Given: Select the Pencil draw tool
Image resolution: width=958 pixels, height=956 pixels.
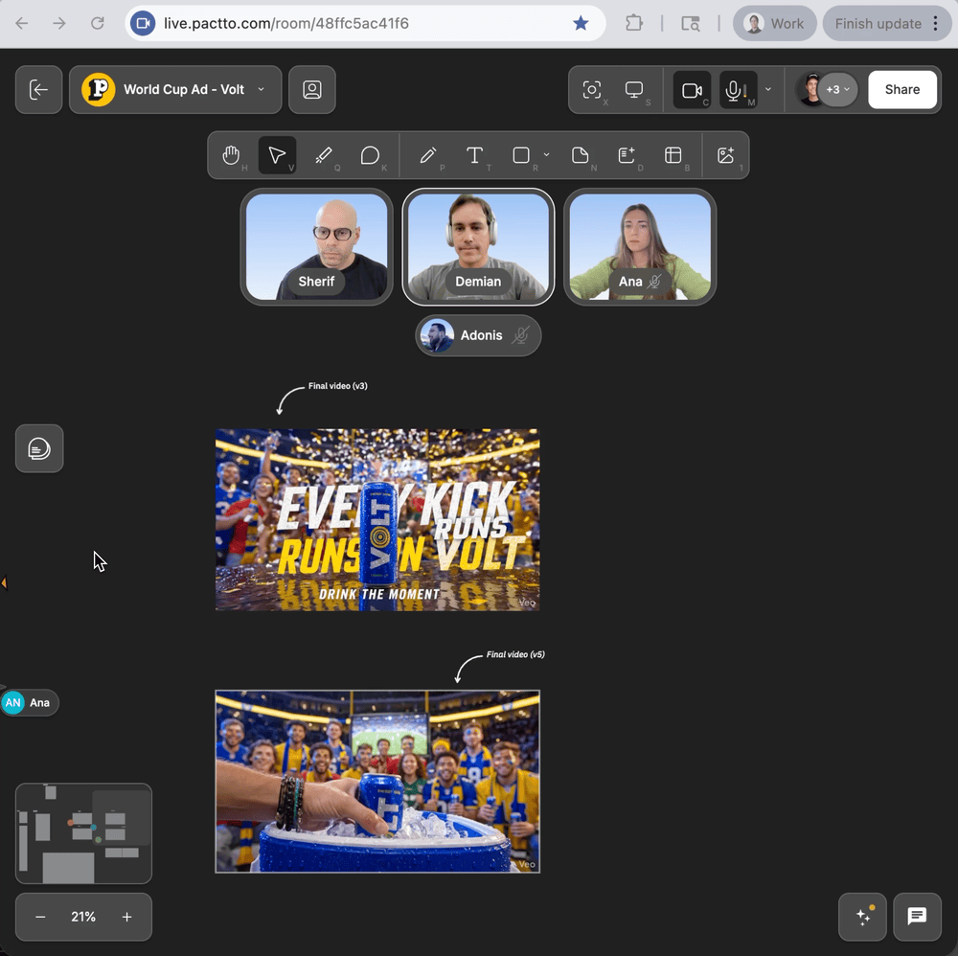Looking at the screenshot, I should tap(428, 155).
